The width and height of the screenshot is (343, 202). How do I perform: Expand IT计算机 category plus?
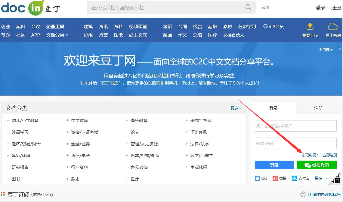(187, 132)
